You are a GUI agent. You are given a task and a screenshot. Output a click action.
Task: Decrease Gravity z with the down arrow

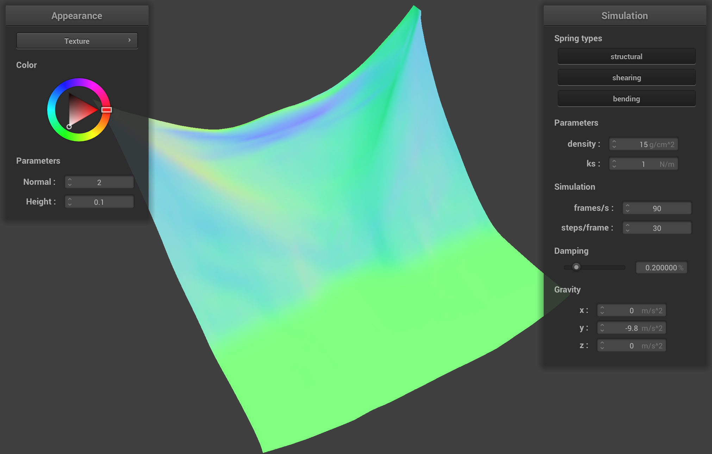pos(602,348)
